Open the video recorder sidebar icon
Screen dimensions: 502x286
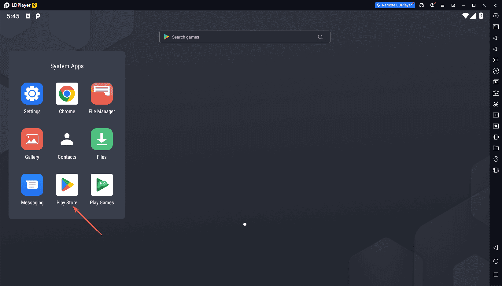496,115
